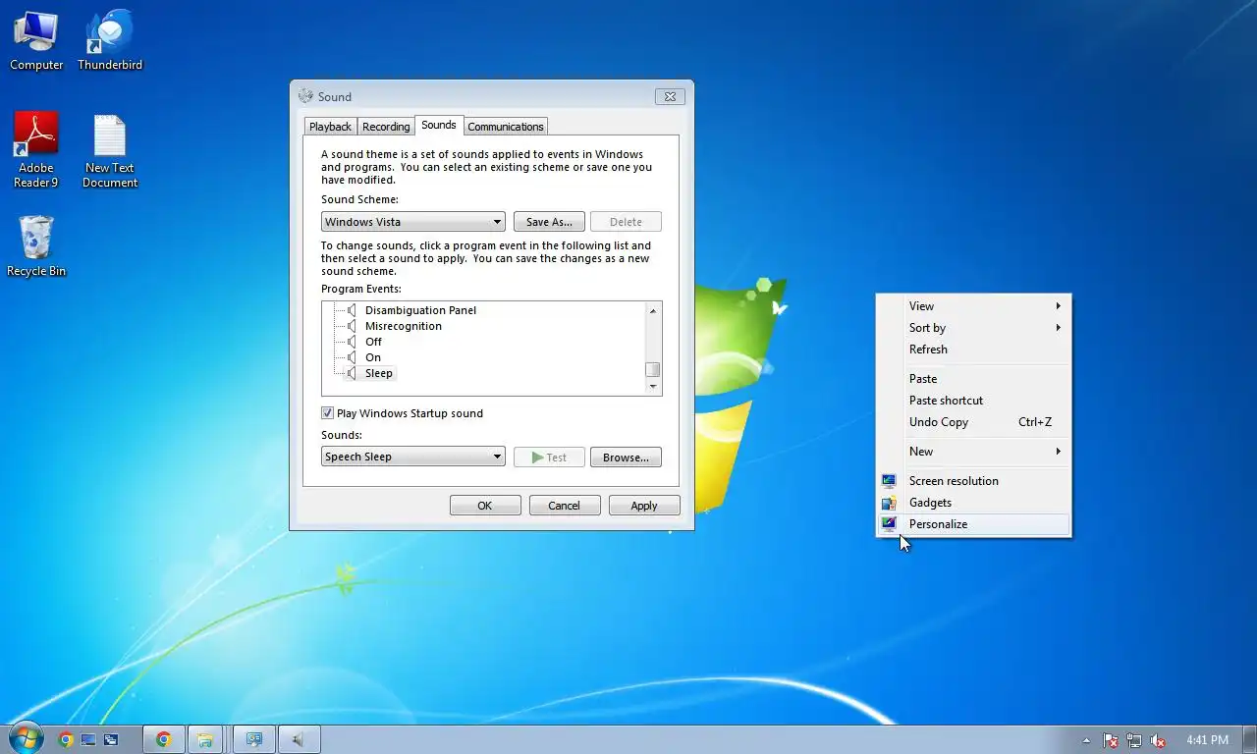Select the Misrecognition program event
Image resolution: width=1257 pixels, height=754 pixels.
click(404, 326)
